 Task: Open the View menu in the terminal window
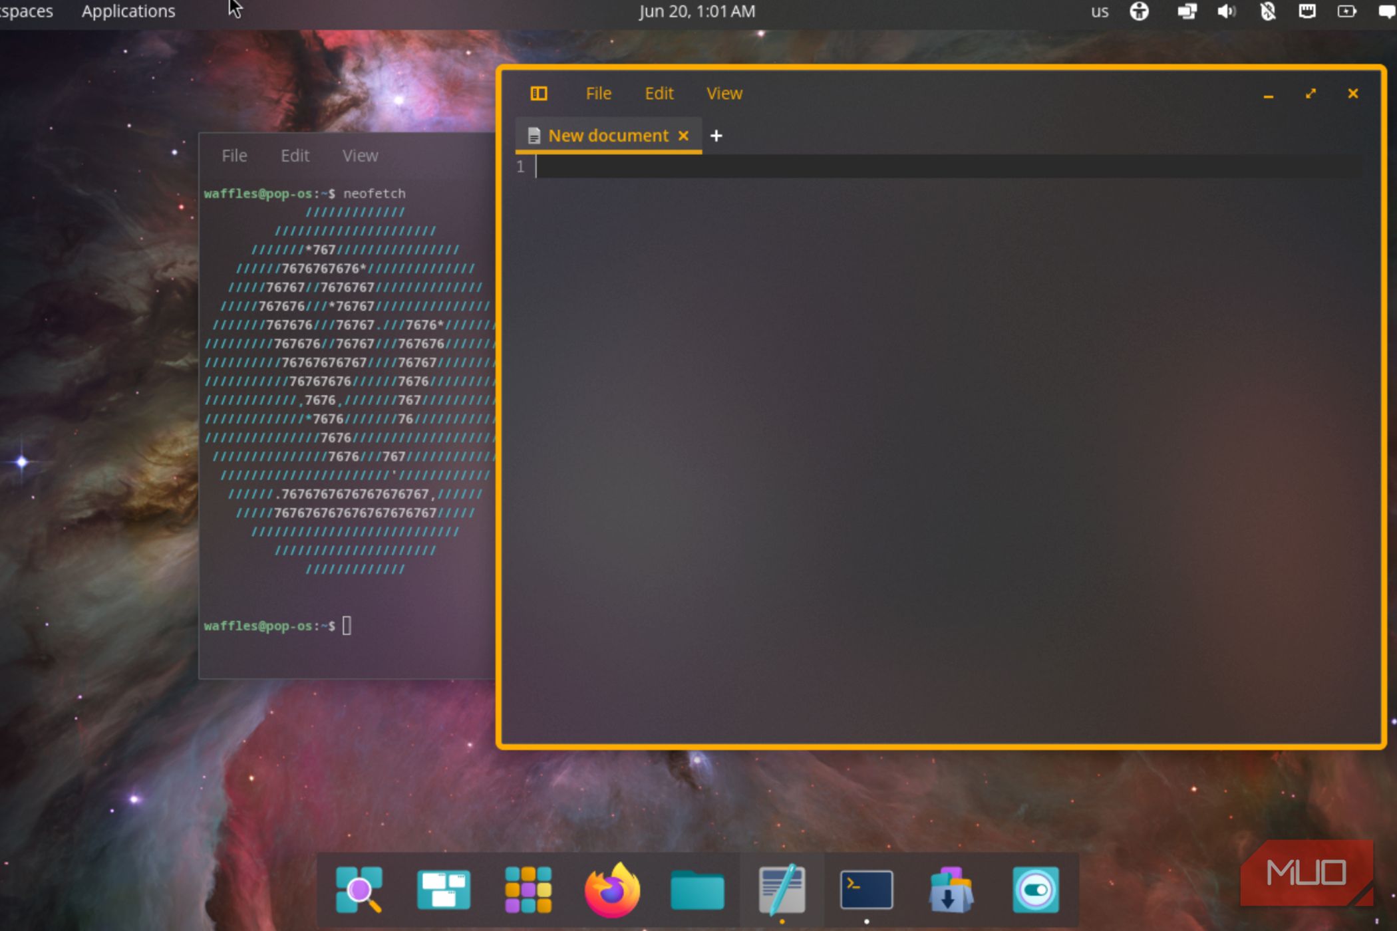click(360, 156)
